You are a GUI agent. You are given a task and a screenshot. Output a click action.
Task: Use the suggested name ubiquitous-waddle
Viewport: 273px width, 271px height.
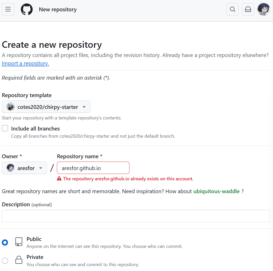(x=216, y=191)
